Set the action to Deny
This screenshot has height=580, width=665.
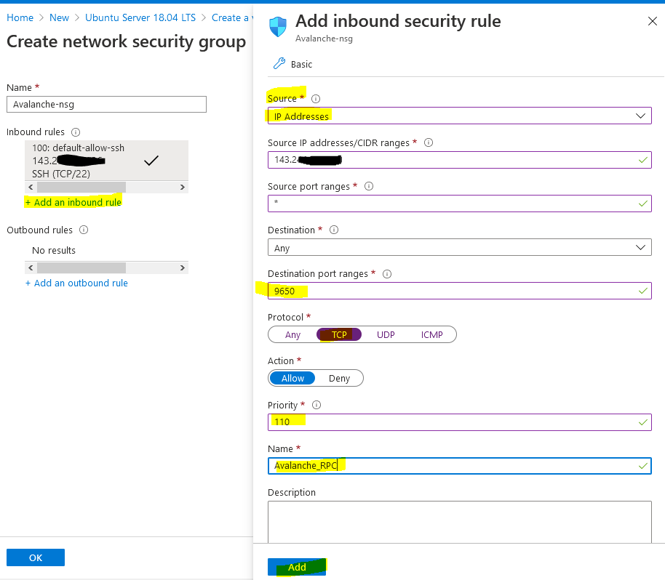339,379
